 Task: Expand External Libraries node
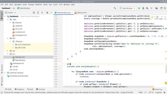[5, 73]
